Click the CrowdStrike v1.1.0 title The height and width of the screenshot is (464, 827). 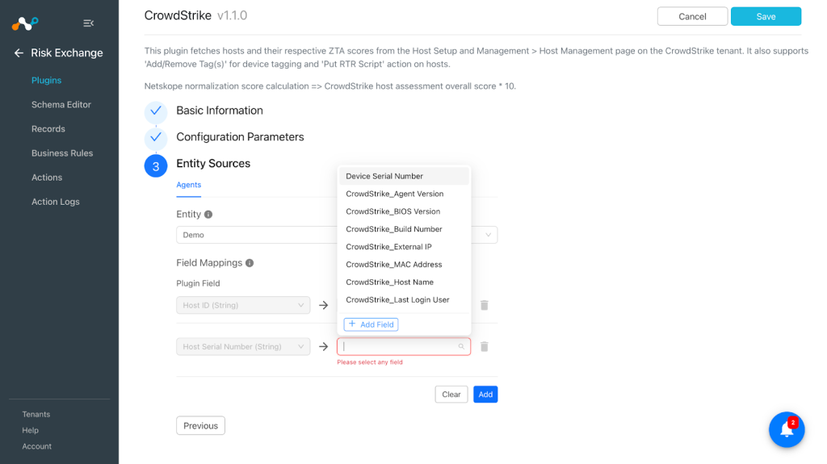click(195, 16)
